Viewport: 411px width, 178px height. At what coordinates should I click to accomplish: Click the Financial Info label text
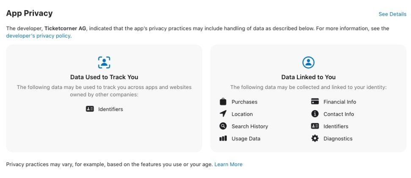coord(340,102)
